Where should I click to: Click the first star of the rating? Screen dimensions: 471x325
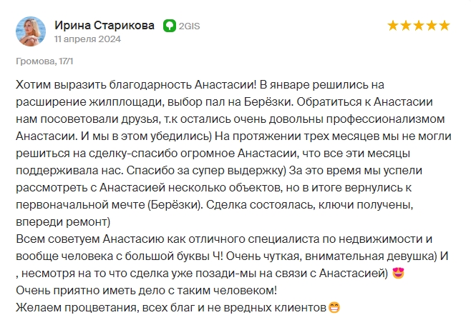point(392,26)
